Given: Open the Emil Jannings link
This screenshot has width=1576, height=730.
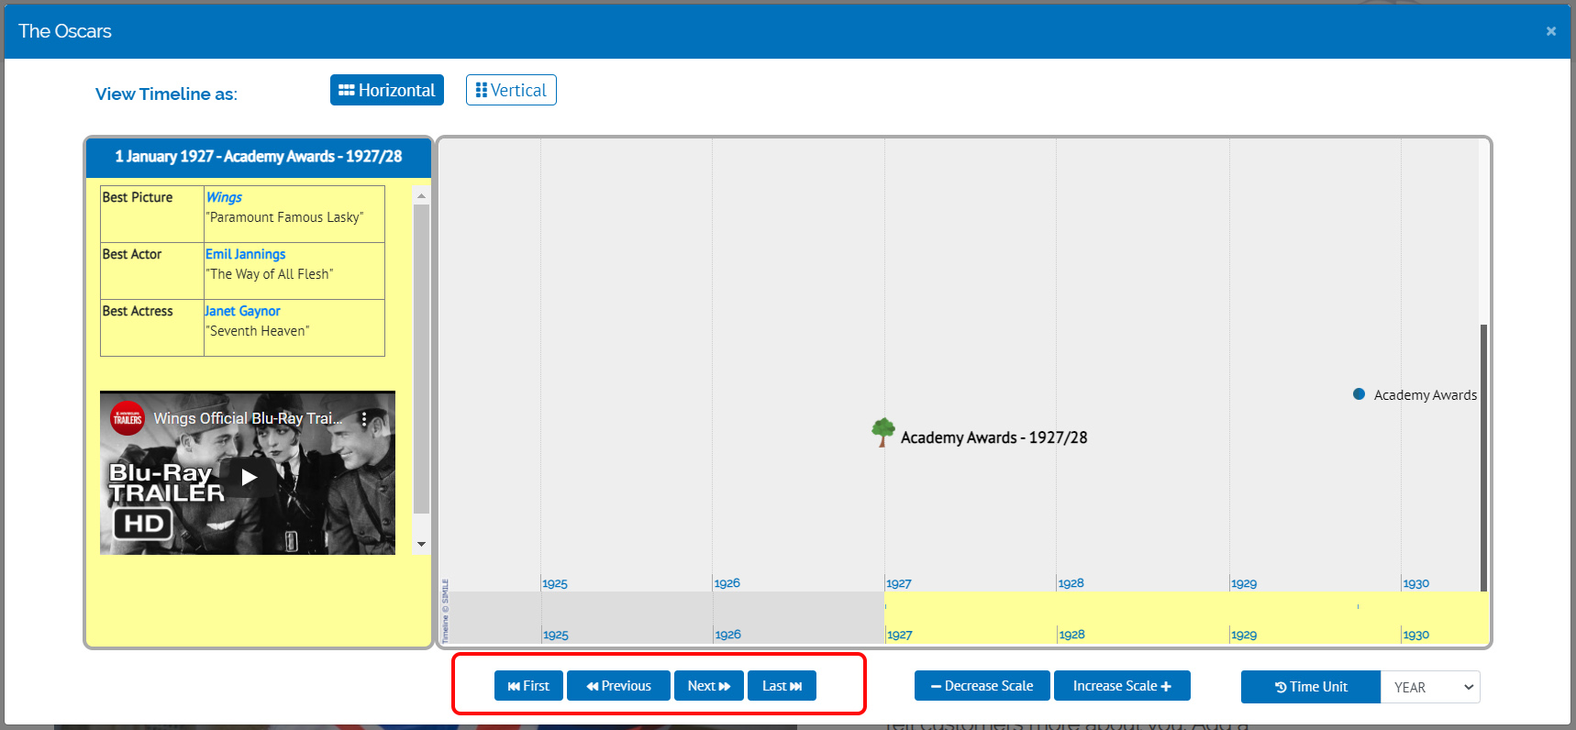Looking at the screenshot, I should coord(245,254).
